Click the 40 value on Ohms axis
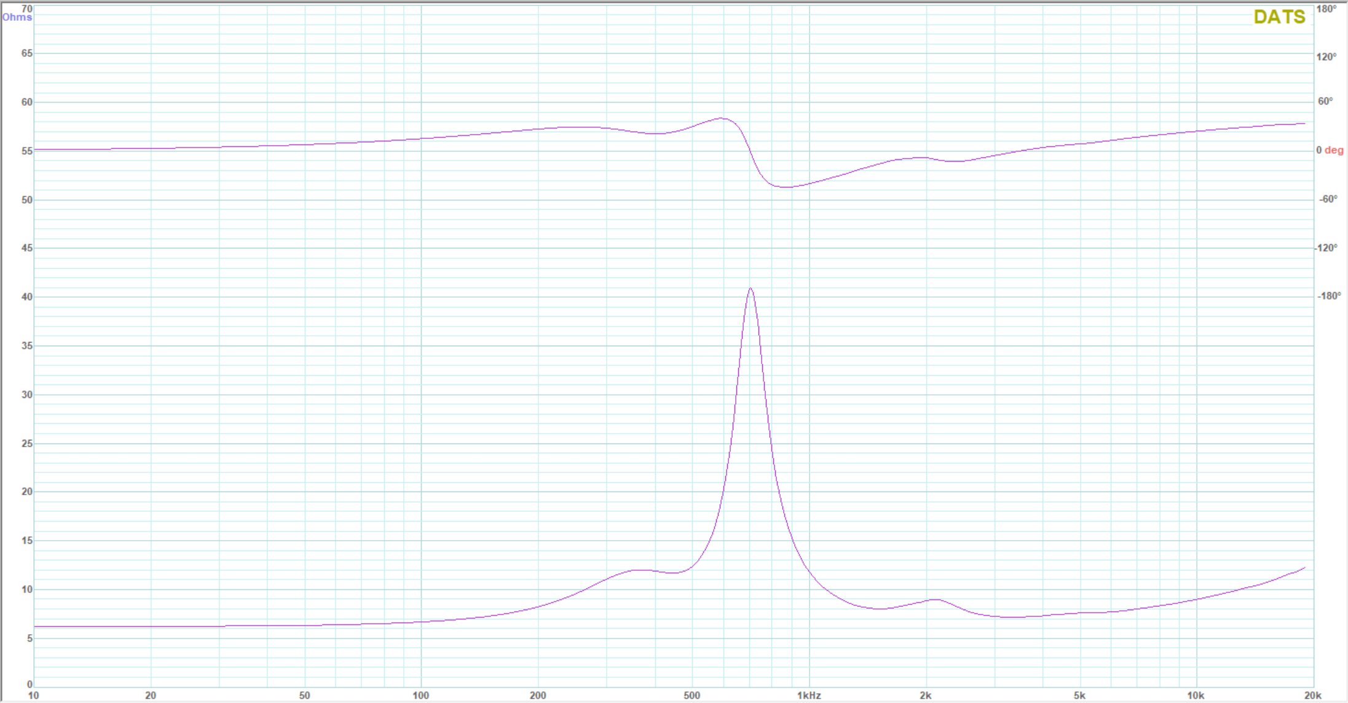 [27, 297]
